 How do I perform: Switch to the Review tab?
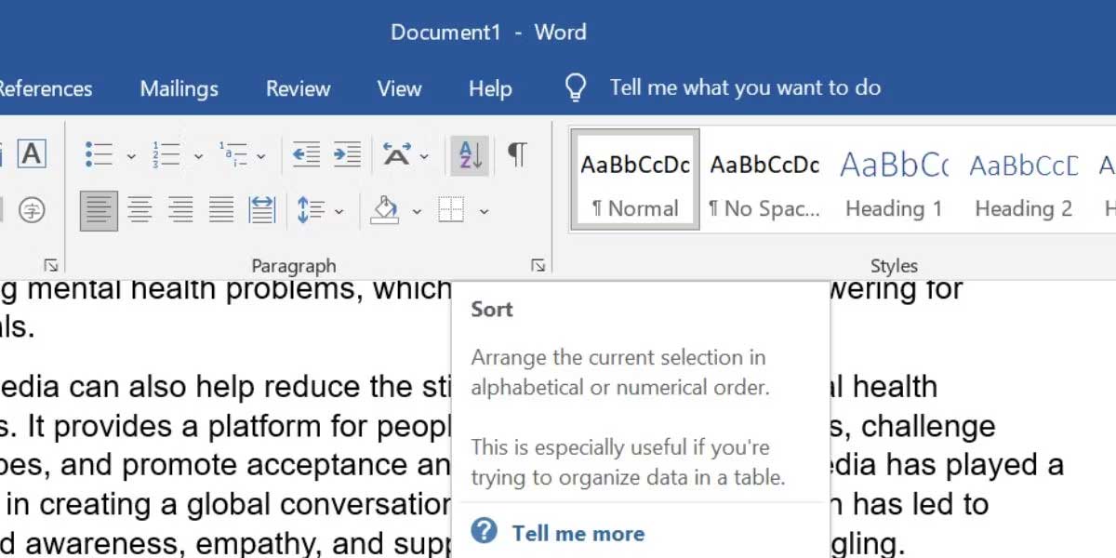click(x=299, y=89)
